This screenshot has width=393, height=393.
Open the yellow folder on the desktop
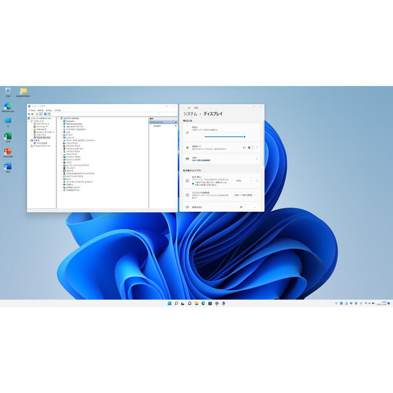pos(23,91)
